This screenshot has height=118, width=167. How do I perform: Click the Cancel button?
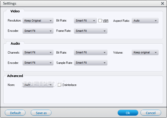pos(151,113)
